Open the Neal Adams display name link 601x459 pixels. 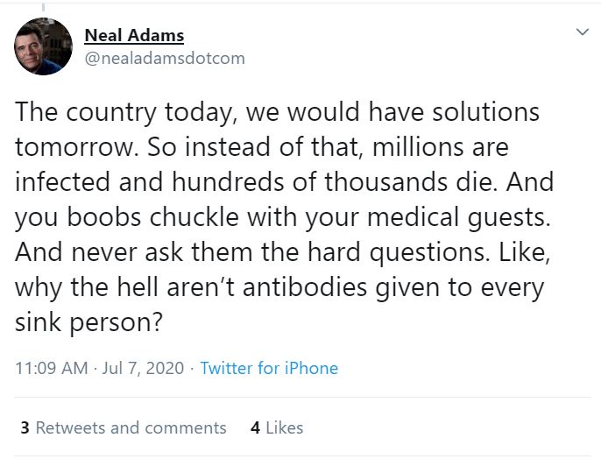click(x=134, y=36)
